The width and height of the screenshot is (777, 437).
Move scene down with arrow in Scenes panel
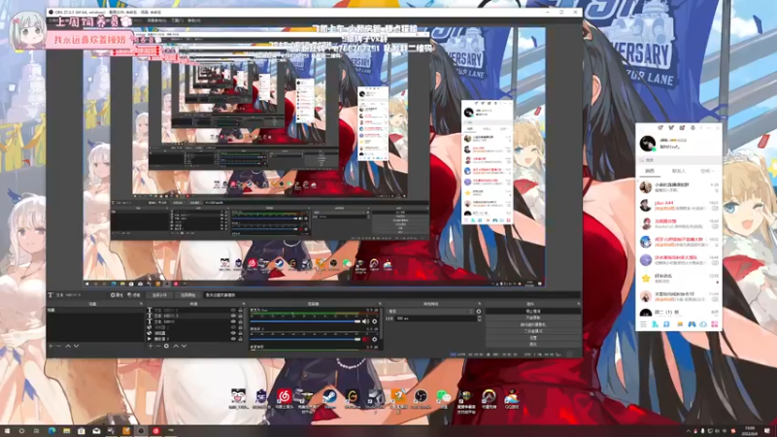[x=77, y=346]
